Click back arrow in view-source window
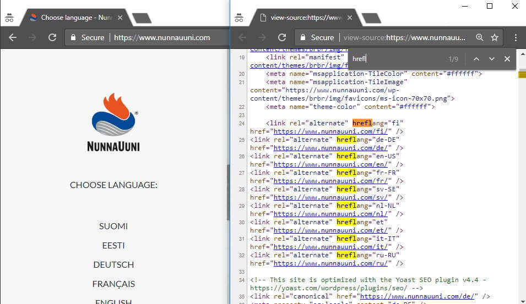Screen dimensions: 526x304 point(242,37)
